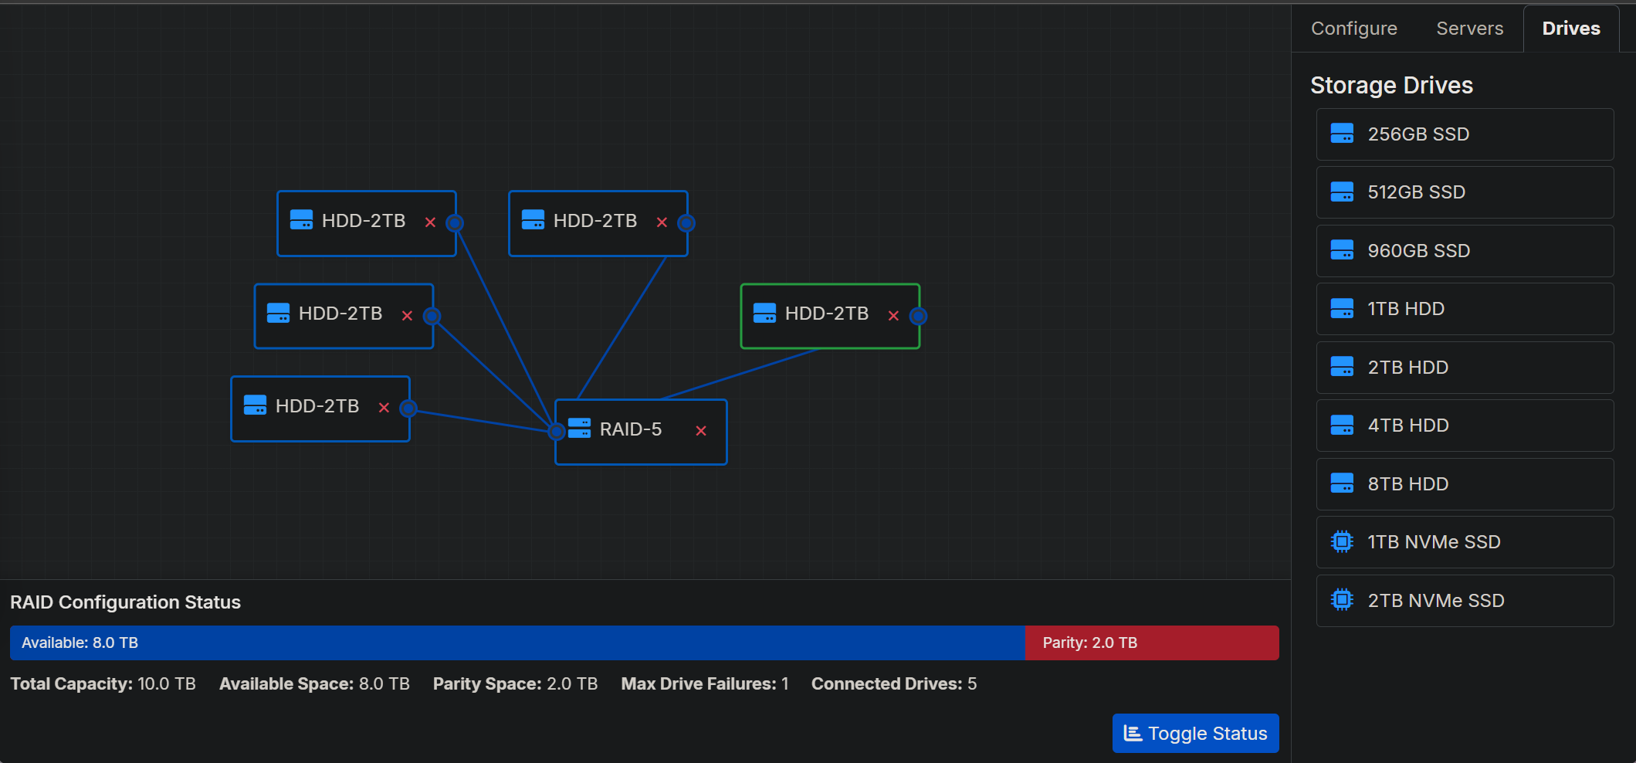Image resolution: width=1636 pixels, height=763 pixels.
Task: Click the green-bordered HDD-2TB connection handle
Action: point(918,316)
